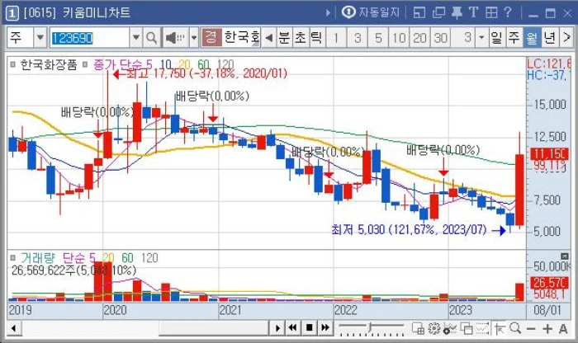Click the line chart checkmark icon

[482, 328]
